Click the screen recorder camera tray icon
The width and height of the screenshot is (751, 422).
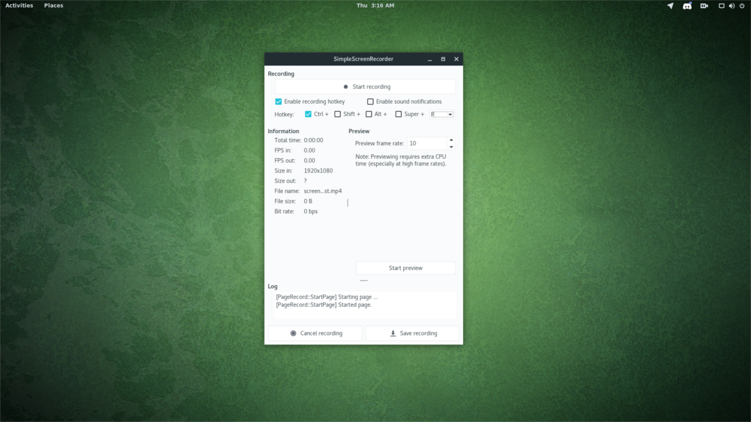(x=704, y=6)
